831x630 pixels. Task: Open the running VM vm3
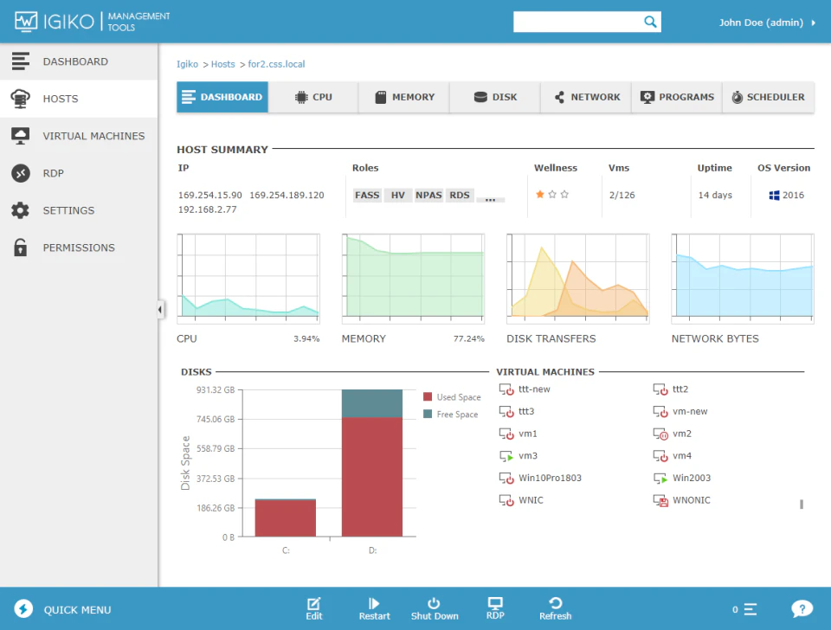526,455
